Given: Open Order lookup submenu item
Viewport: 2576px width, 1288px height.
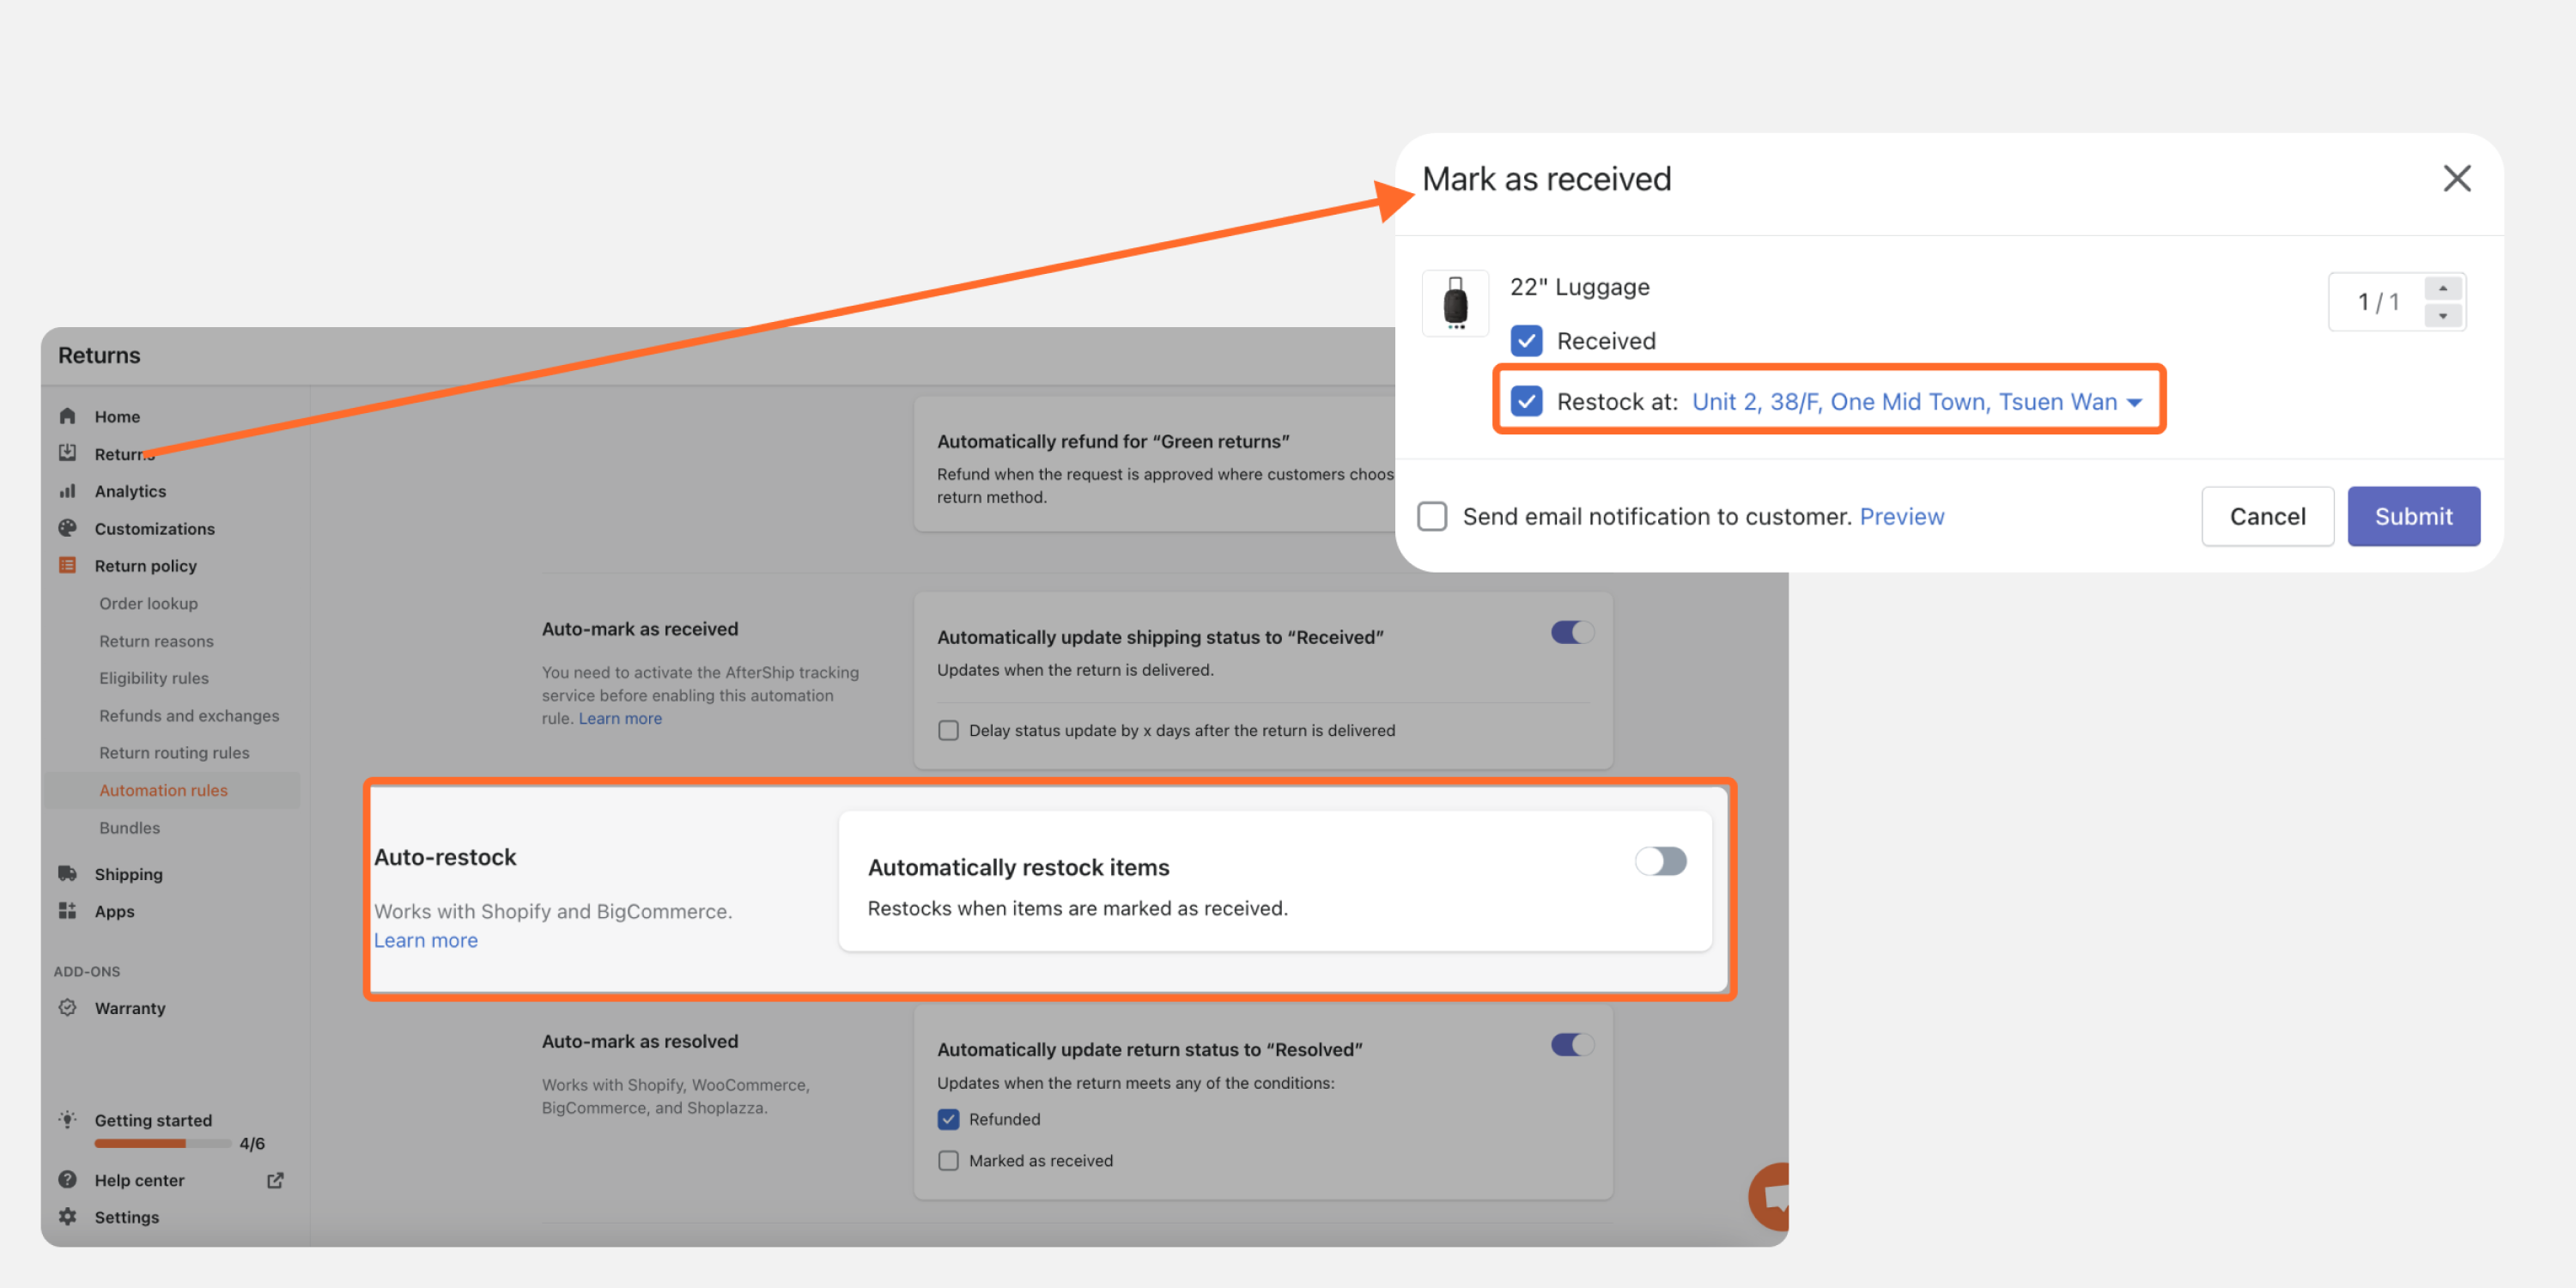Looking at the screenshot, I should (x=148, y=603).
